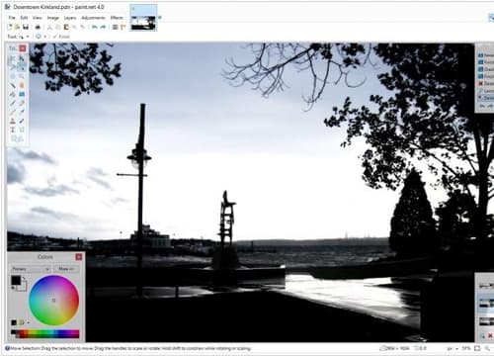Click the Copy toolbar icon
494x356 pixels.
pyautogui.click(x=58, y=27)
